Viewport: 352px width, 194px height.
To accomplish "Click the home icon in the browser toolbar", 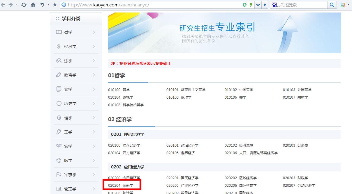I will click(x=33, y=5).
